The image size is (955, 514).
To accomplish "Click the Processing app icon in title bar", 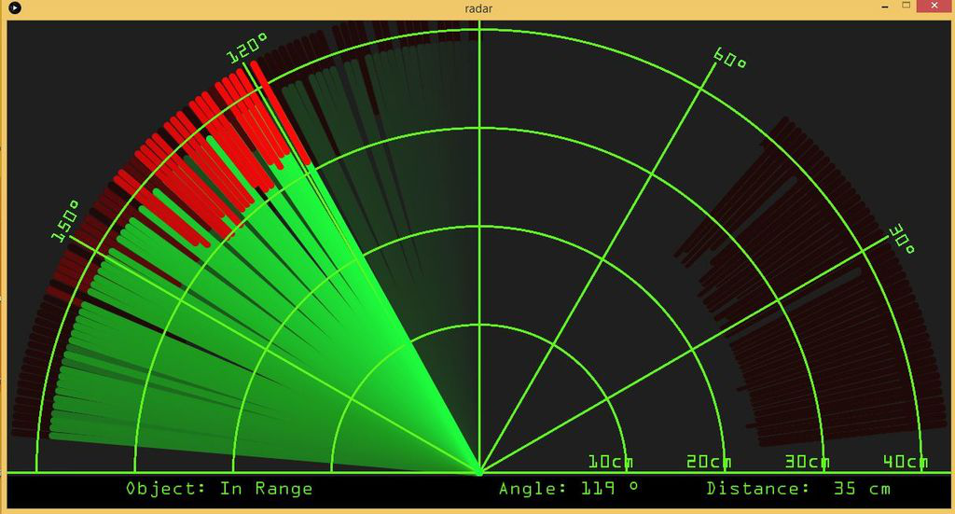I will pyautogui.click(x=14, y=8).
